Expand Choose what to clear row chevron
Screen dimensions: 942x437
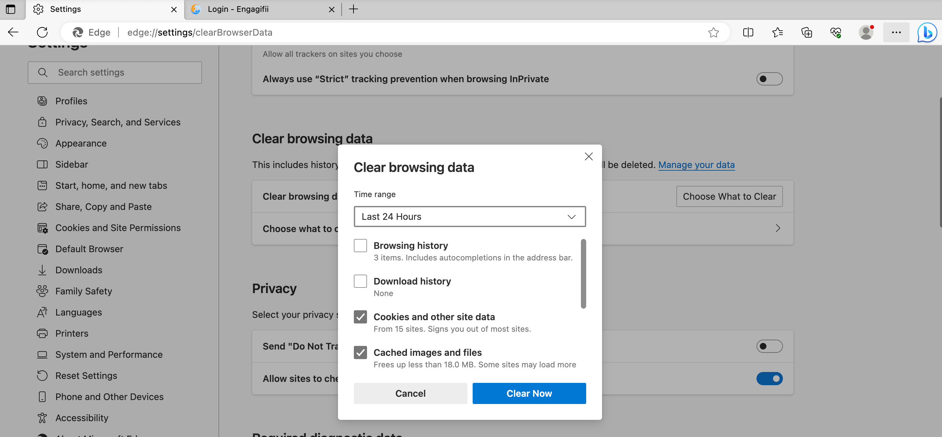pyautogui.click(x=778, y=228)
